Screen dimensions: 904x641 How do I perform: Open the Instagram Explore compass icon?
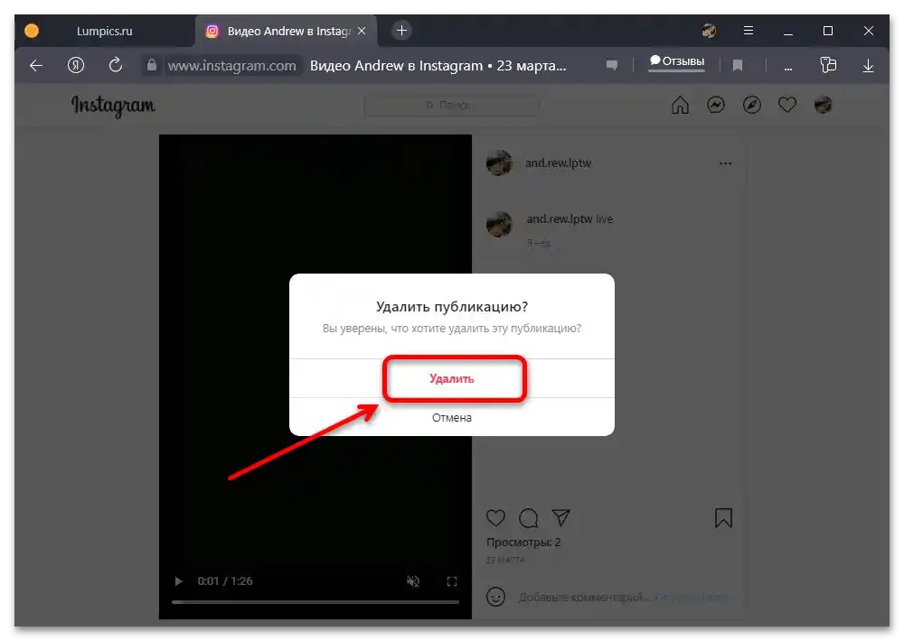click(x=752, y=105)
